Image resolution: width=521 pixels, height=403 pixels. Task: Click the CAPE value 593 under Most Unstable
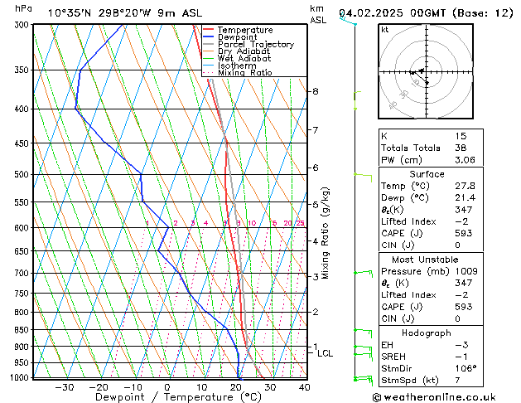click(x=464, y=307)
